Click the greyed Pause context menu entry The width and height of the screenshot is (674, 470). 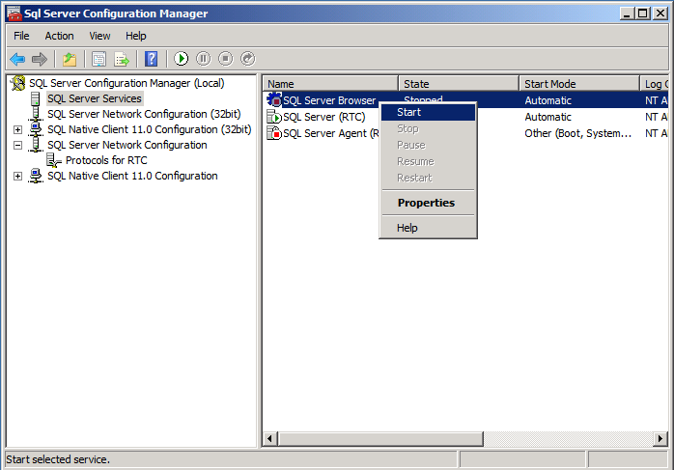tap(428, 145)
